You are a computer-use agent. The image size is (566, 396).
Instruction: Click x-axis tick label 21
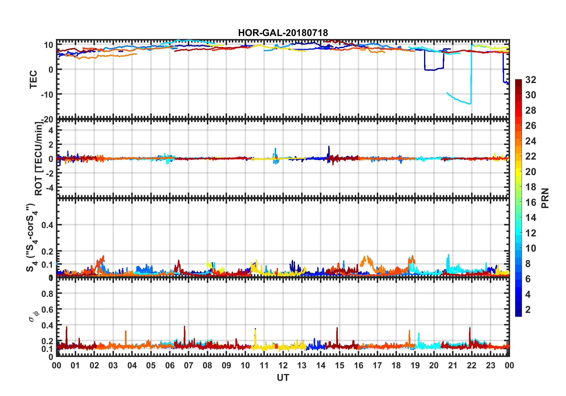453,365
